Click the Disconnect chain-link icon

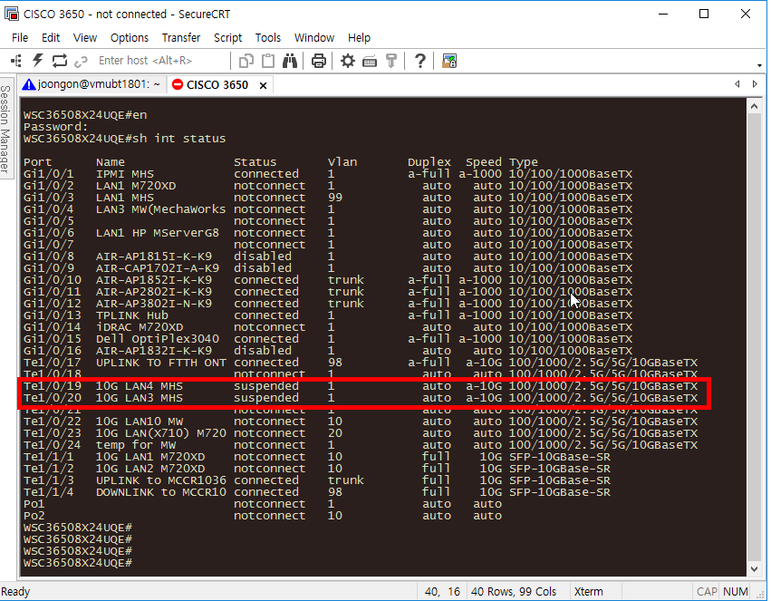coord(81,61)
